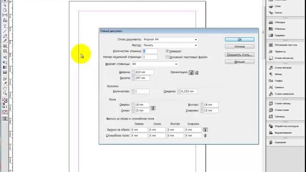Select the Scissors tool

5,57
